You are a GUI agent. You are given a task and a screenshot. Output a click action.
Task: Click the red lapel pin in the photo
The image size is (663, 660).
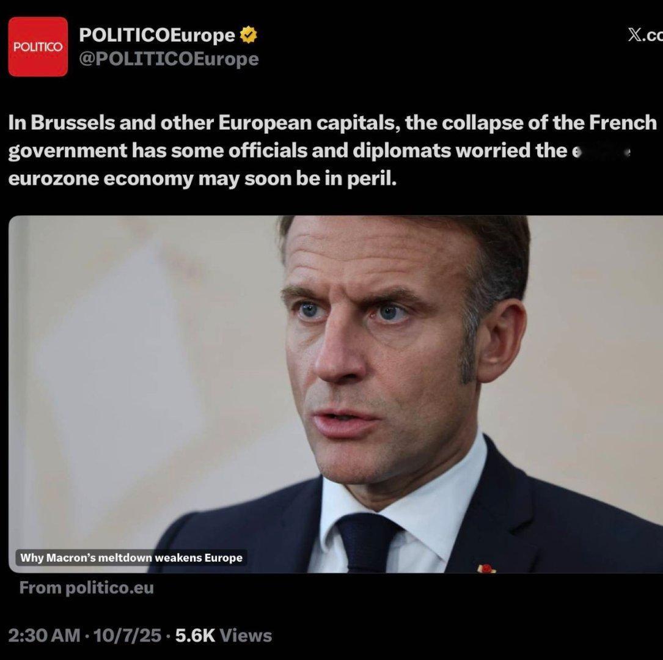pos(486,569)
